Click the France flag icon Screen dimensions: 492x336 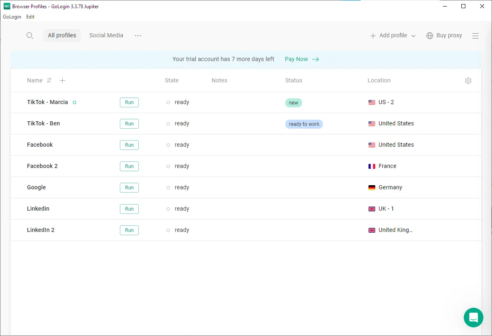[x=372, y=166]
